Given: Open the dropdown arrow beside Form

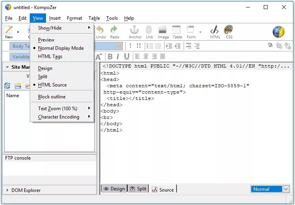Looking at the screenshot, I should point(200,32).
